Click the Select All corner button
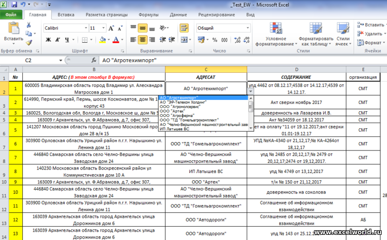 coord(5,70)
